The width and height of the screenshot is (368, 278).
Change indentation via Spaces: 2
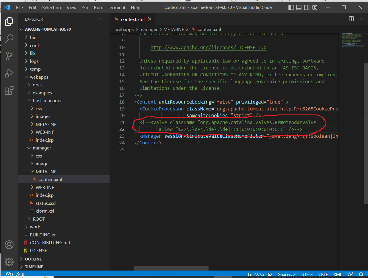[287, 274]
